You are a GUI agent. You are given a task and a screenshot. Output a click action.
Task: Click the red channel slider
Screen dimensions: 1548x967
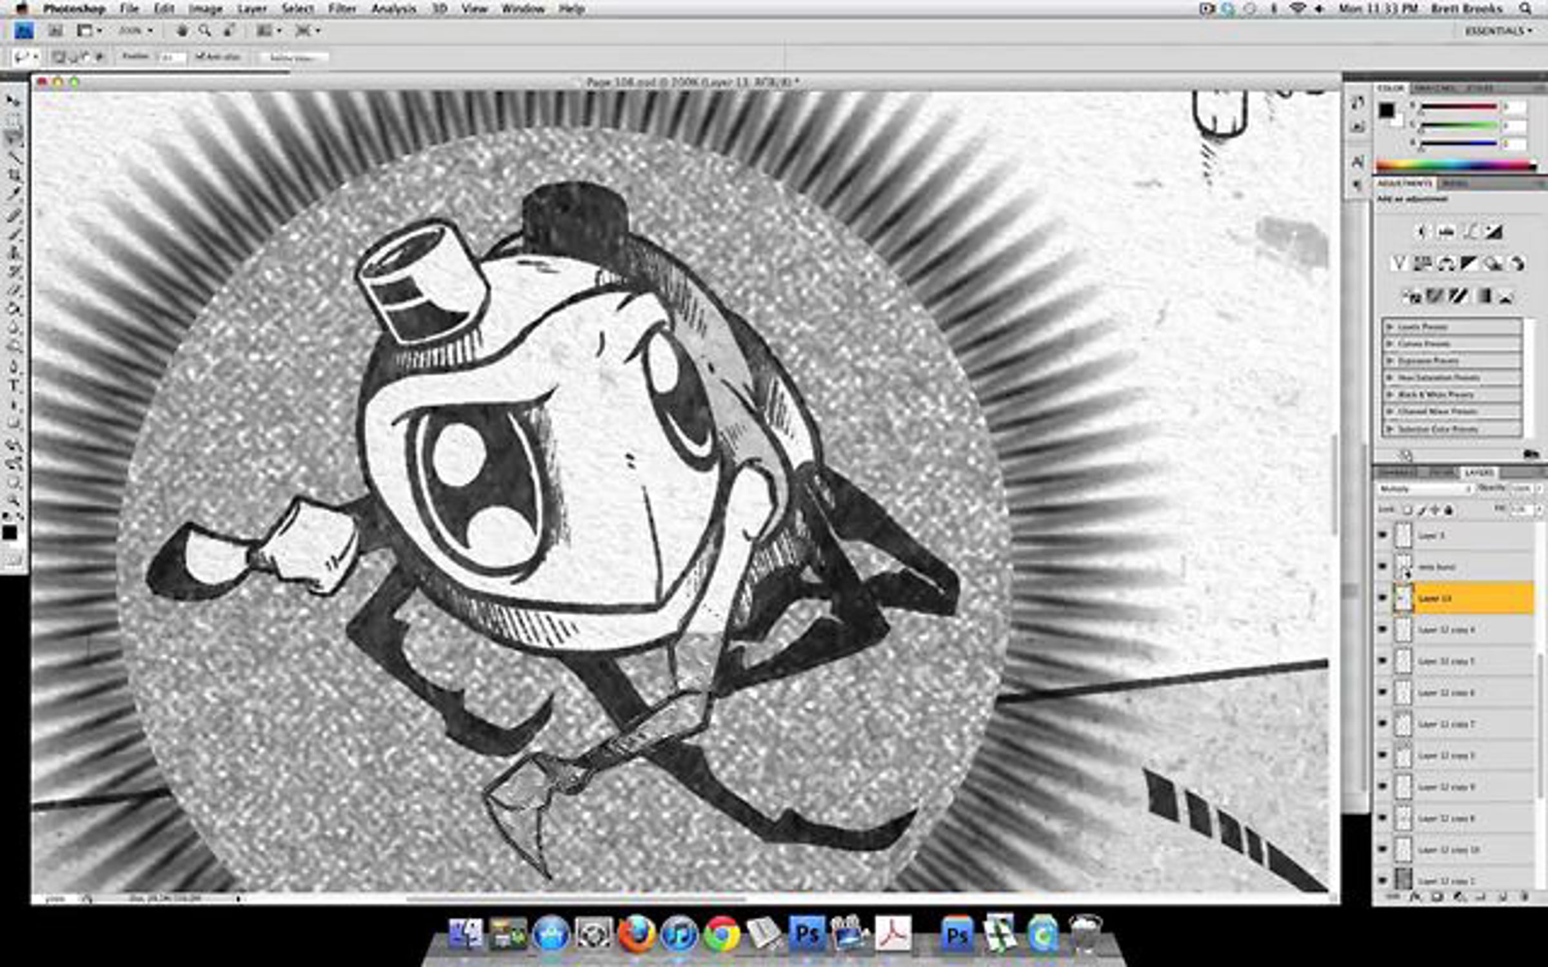pos(1458,107)
